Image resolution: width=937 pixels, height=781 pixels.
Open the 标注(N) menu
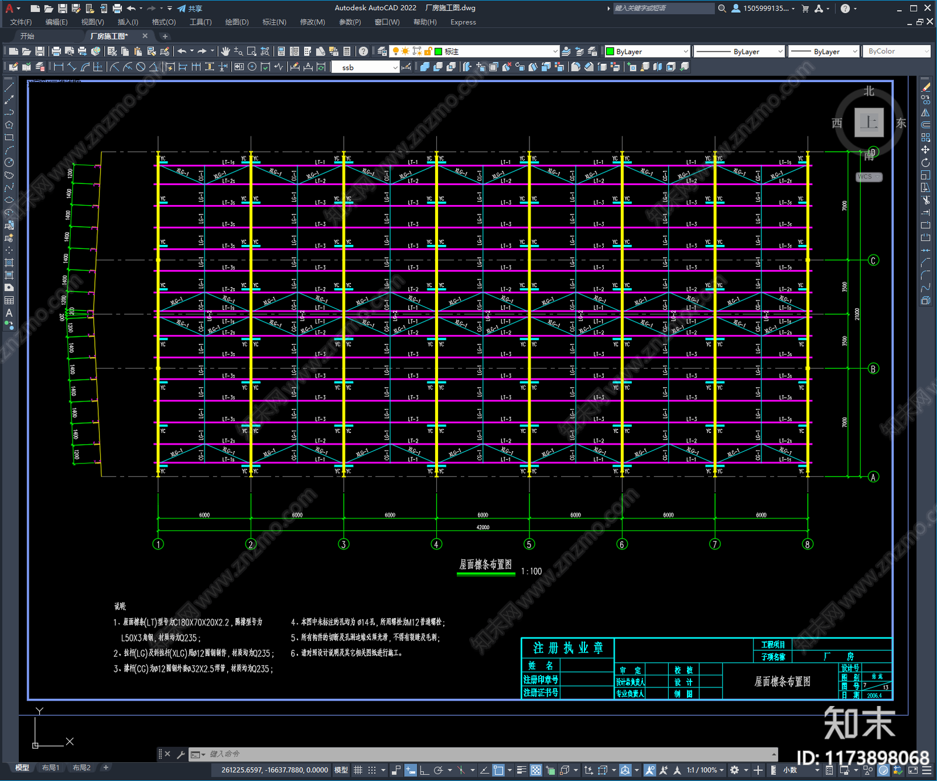point(274,22)
